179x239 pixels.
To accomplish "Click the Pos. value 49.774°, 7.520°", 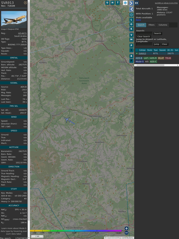I will click(19, 76).
